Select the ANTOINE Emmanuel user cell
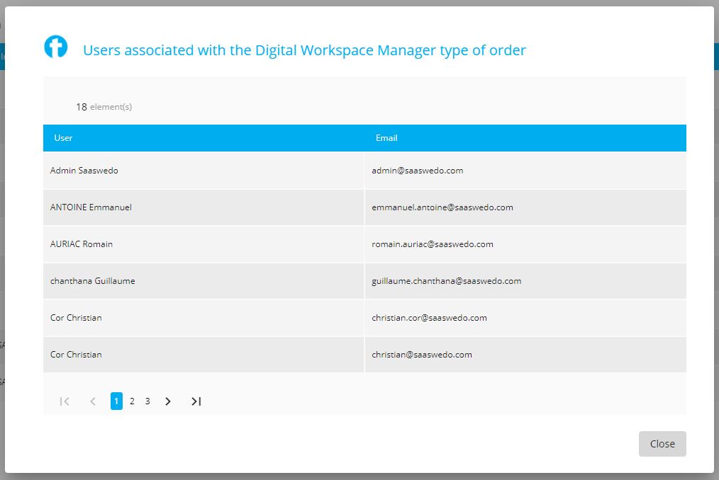 pyautogui.click(x=204, y=207)
